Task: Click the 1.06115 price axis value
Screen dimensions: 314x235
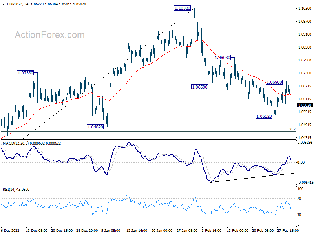Action: click(305, 99)
